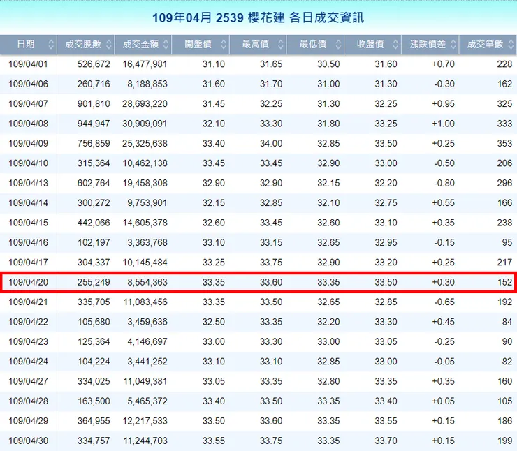Click volume value 901,810
The width and height of the screenshot is (517, 451).
tap(94, 104)
